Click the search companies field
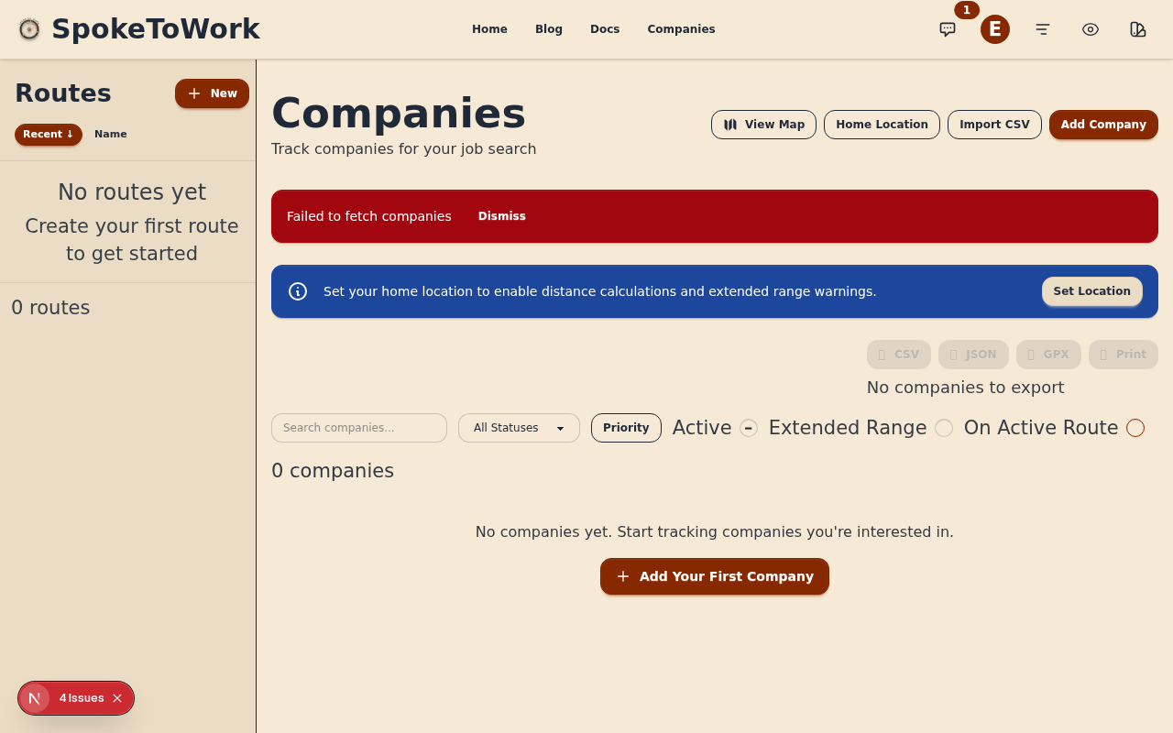The image size is (1173, 733). [358, 428]
